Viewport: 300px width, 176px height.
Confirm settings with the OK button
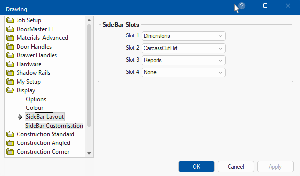click(x=197, y=167)
